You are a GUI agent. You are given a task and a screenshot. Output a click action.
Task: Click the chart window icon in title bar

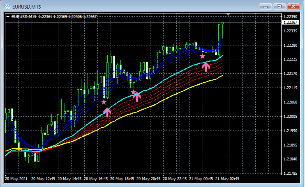tap(7, 7)
